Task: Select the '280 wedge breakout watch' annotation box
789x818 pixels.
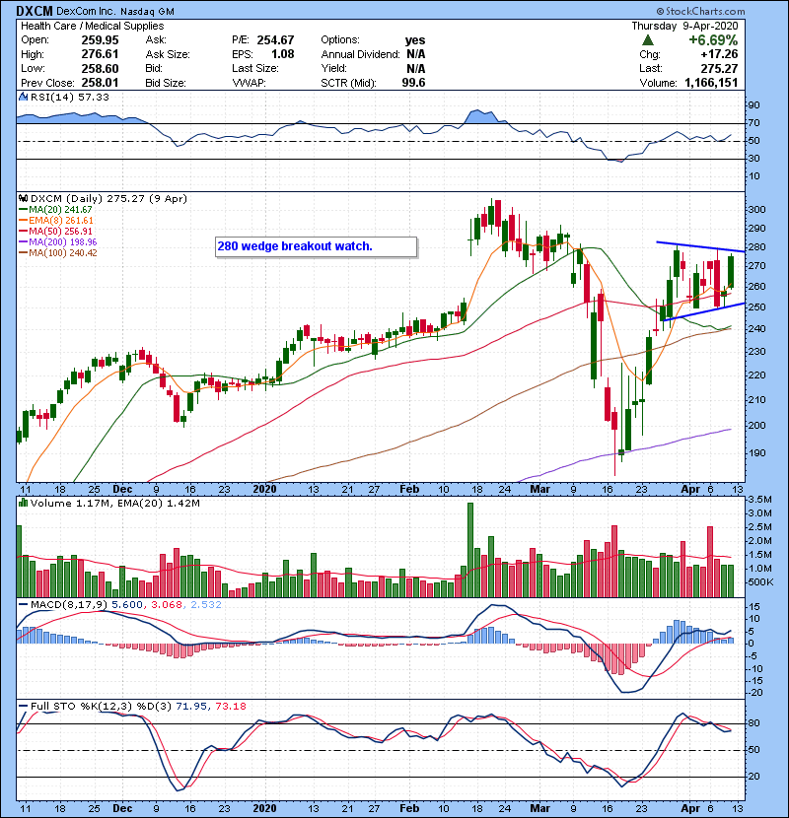Action: coord(315,246)
